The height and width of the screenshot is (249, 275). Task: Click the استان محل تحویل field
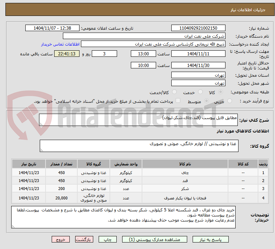pos(198,75)
